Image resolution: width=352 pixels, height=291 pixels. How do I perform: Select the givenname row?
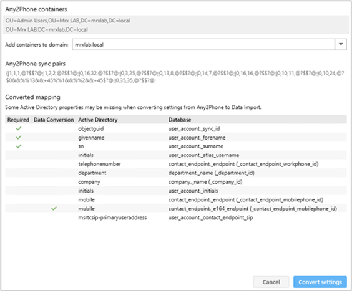(176, 138)
